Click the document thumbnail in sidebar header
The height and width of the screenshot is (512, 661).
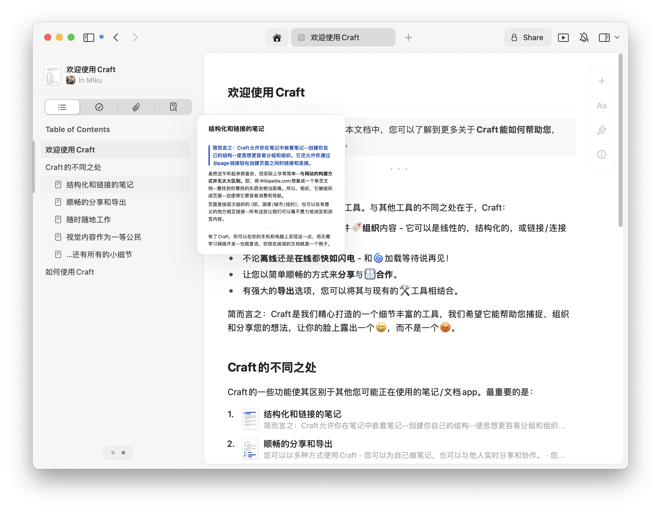[x=52, y=75]
